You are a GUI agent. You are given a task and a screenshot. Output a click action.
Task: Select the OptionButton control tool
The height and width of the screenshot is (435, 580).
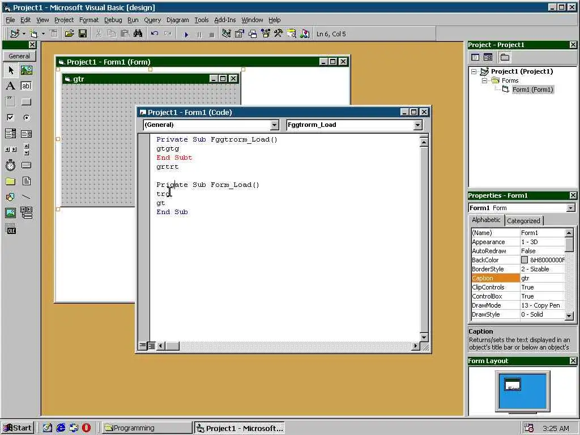pyautogui.click(x=26, y=118)
